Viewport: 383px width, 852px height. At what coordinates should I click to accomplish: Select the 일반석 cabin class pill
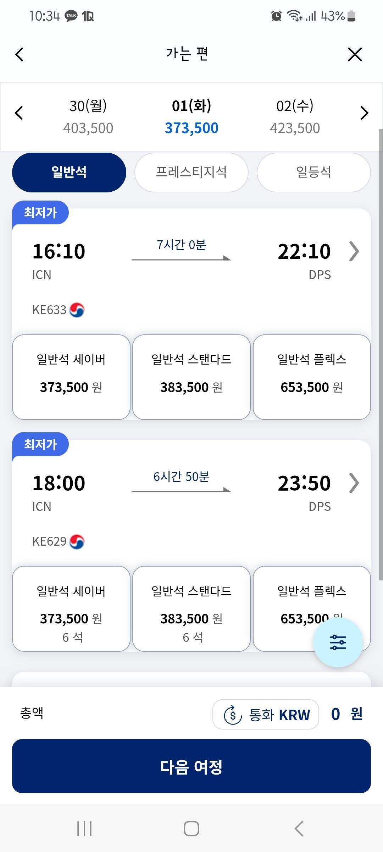point(69,173)
